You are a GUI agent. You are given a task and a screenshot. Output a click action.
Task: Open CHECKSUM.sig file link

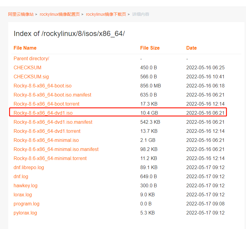(x=31, y=77)
